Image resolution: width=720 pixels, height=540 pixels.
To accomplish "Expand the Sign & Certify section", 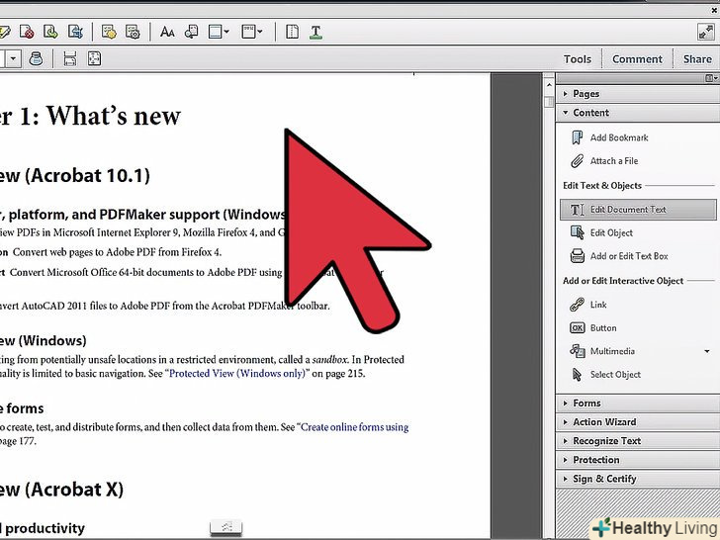I will click(x=637, y=479).
